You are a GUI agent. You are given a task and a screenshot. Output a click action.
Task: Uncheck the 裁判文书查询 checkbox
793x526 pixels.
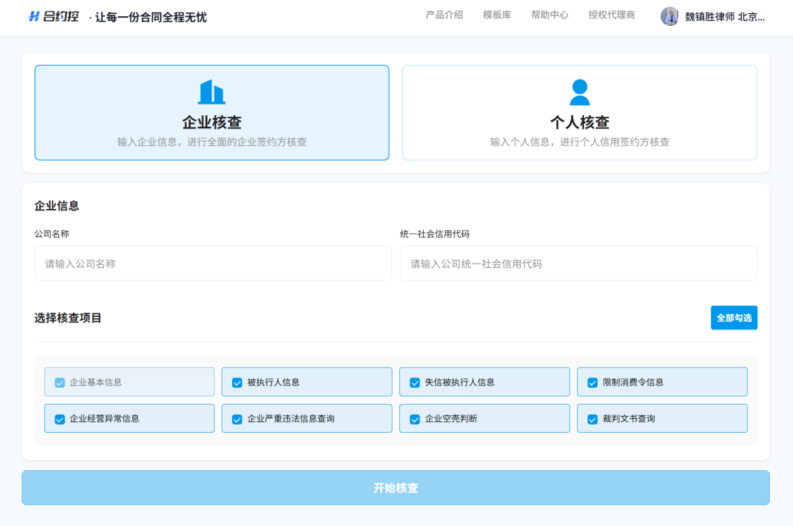[593, 419]
